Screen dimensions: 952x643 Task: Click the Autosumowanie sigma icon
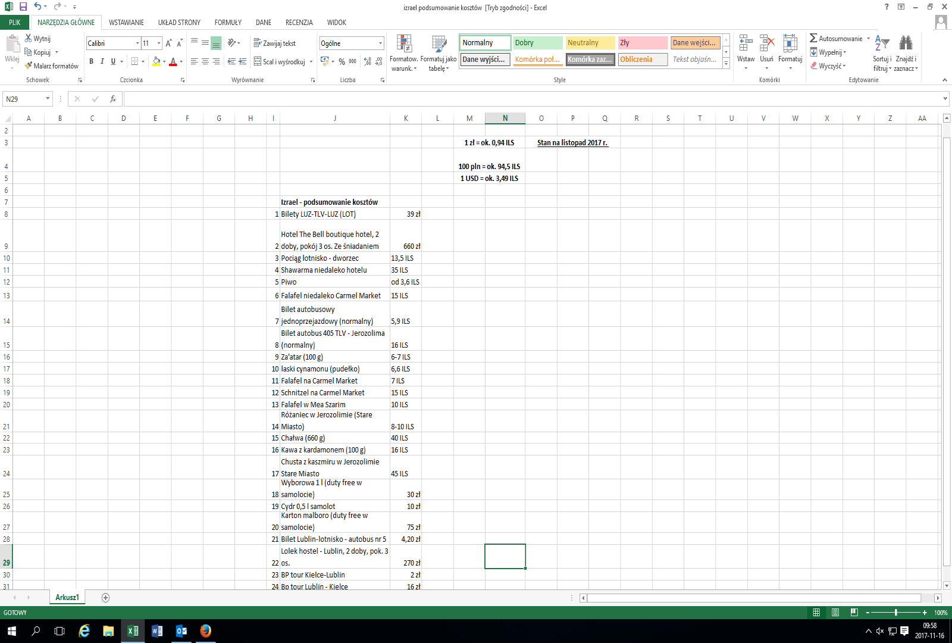pos(813,38)
